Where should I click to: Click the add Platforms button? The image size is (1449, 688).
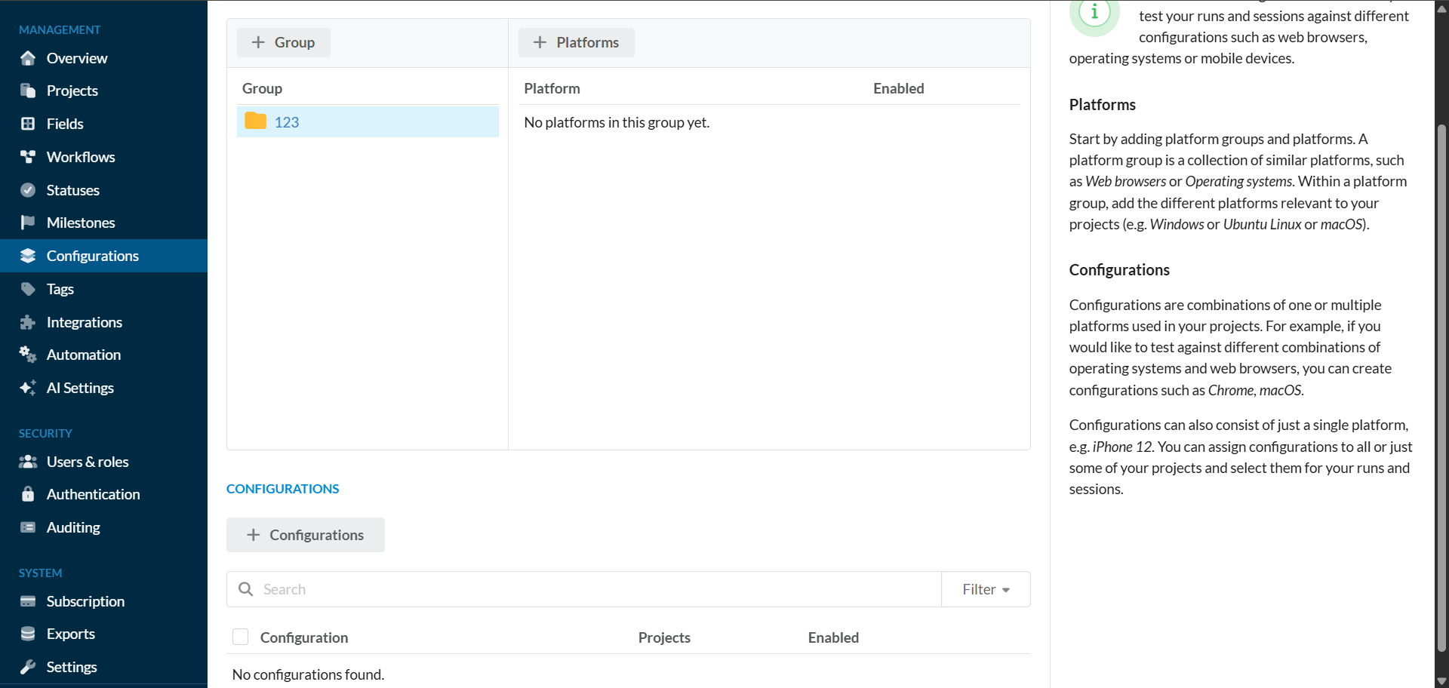(577, 42)
